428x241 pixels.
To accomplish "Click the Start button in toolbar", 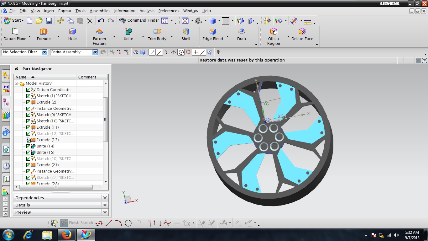I will tap(14, 20).
